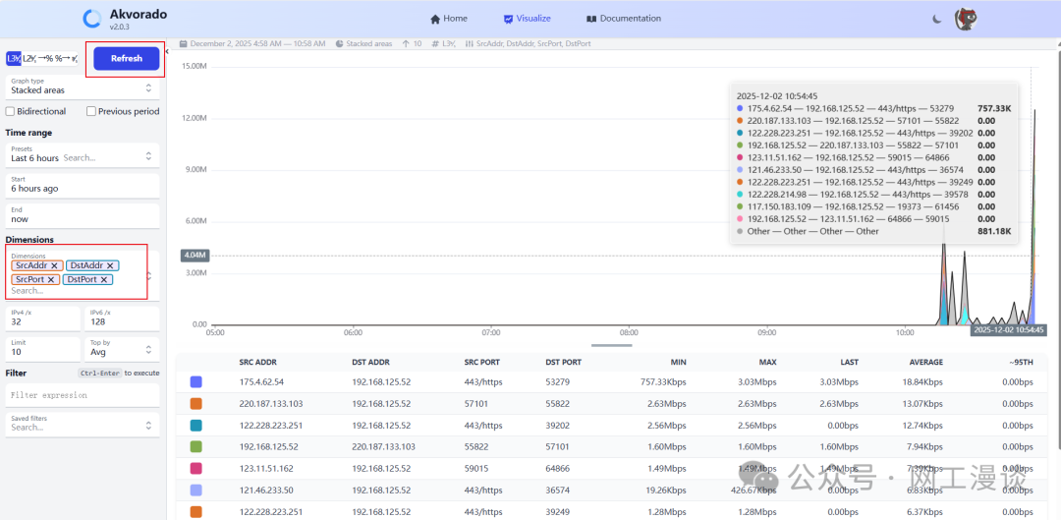Remove the DstAddr dimension chip
1061x520 pixels.
tap(110, 266)
